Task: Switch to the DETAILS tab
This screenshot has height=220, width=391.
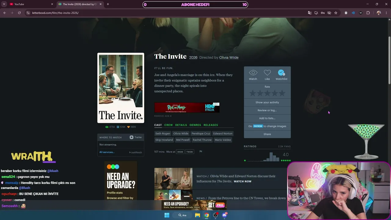Action: point(181,125)
